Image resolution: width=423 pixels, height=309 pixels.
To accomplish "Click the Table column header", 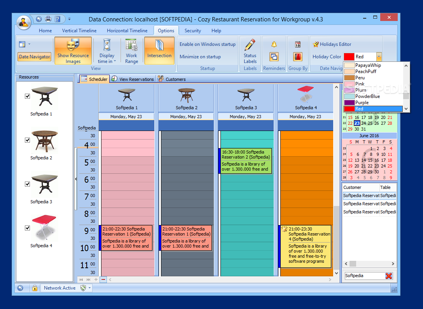I will (388, 187).
